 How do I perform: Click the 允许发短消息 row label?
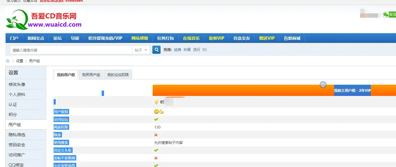tap(64, 165)
